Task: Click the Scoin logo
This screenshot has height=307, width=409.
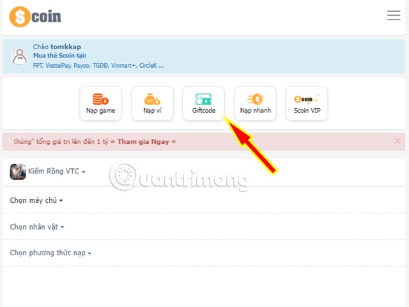Action: pos(35,17)
